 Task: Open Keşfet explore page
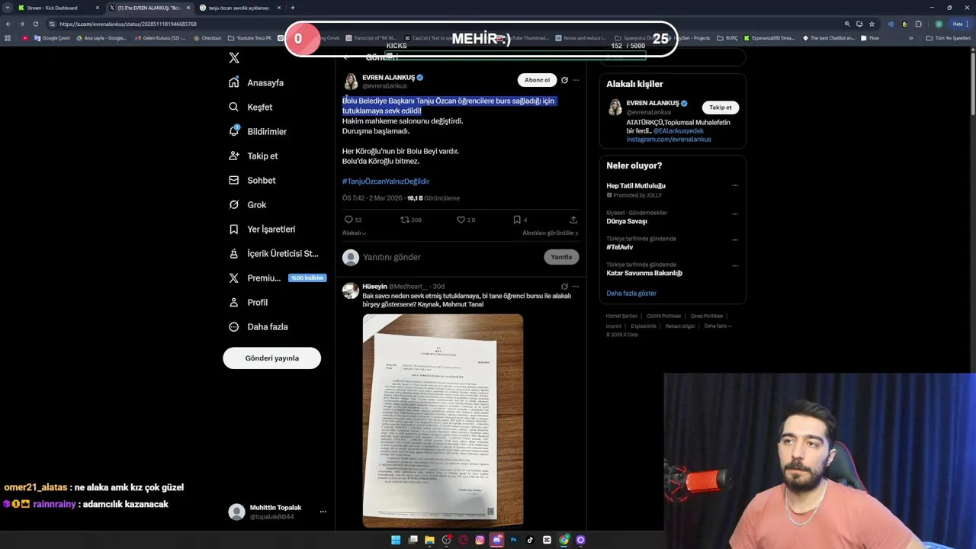click(x=250, y=107)
